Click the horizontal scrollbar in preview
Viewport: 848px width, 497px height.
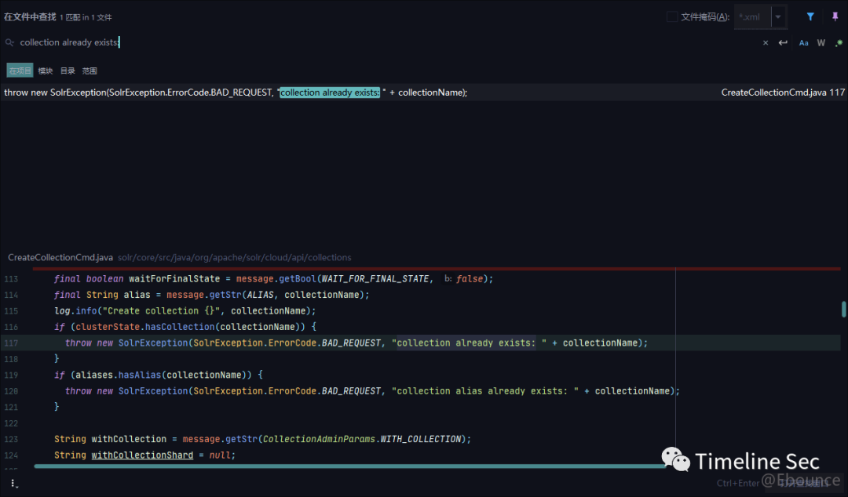pos(352,466)
